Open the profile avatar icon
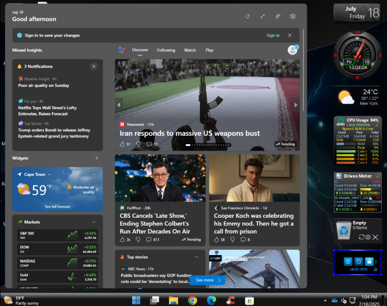 pos(293,50)
